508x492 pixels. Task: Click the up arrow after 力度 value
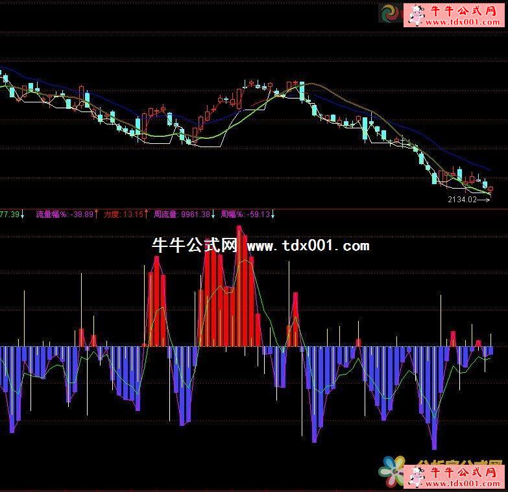(146, 213)
